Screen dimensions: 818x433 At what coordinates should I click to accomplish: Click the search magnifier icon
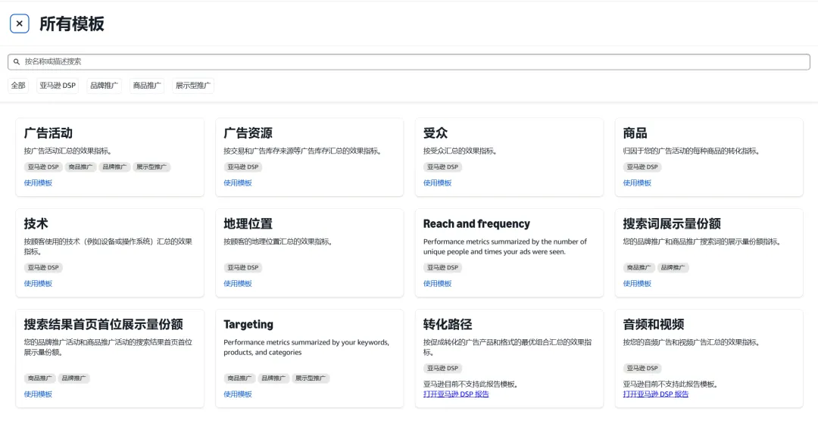[17, 62]
